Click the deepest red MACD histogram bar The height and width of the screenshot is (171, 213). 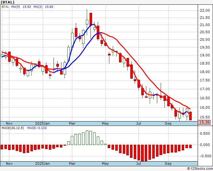(142, 153)
